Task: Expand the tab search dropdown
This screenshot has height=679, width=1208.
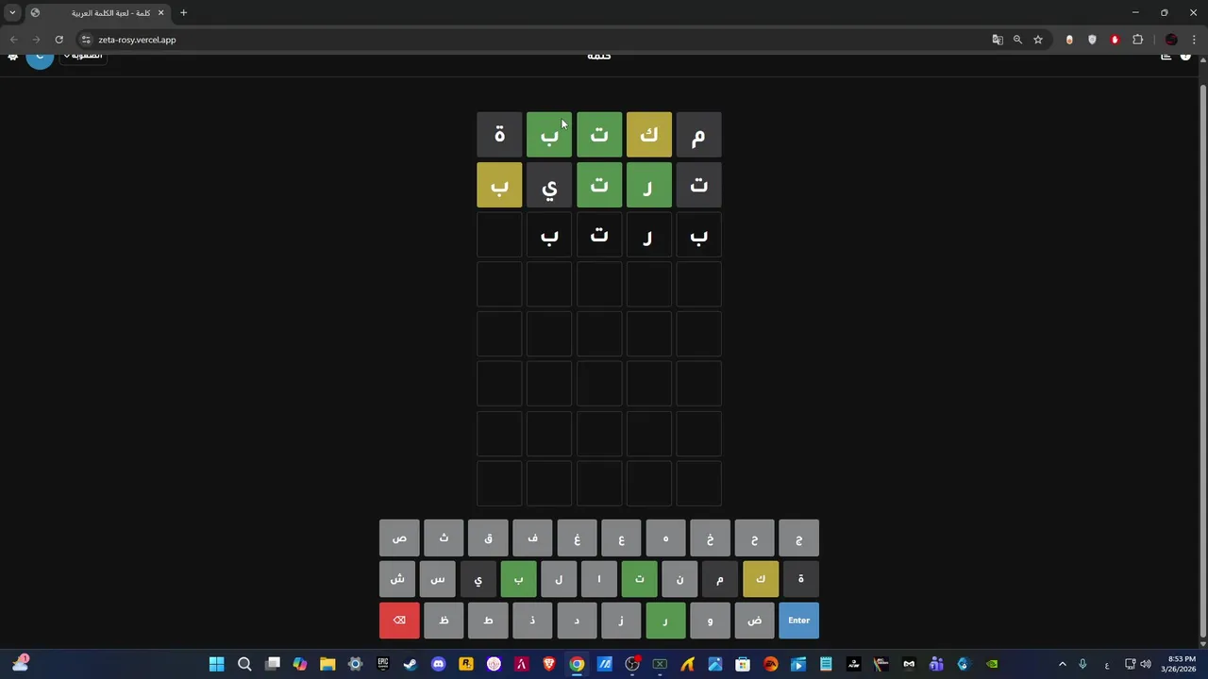Action: [x=12, y=13]
